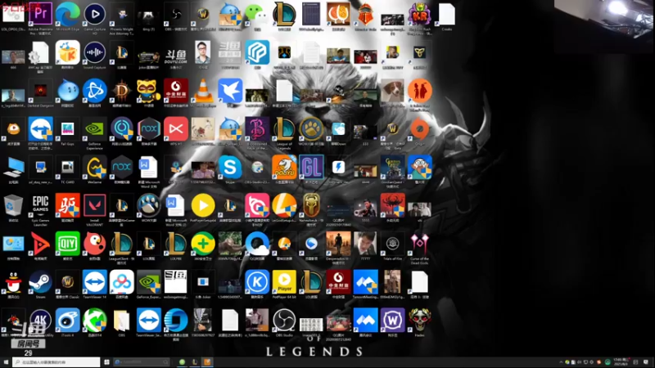Open the Diablo III shortcut
Viewport: 655px width, 368px height.
[122, 91]
